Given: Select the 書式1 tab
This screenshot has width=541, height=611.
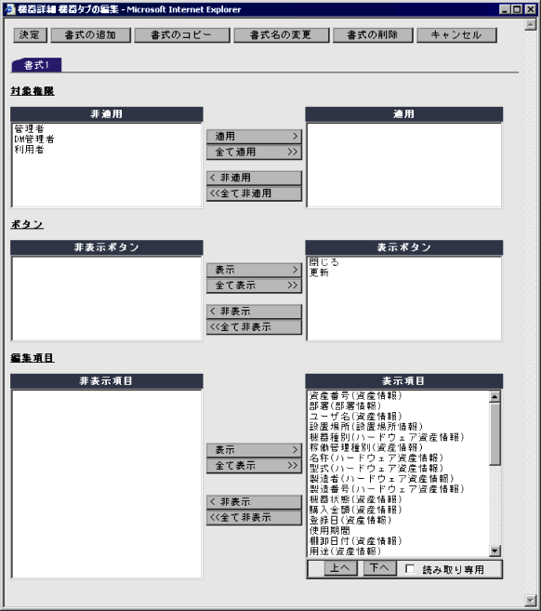Looking at the screenshot, I should point(36,65).
